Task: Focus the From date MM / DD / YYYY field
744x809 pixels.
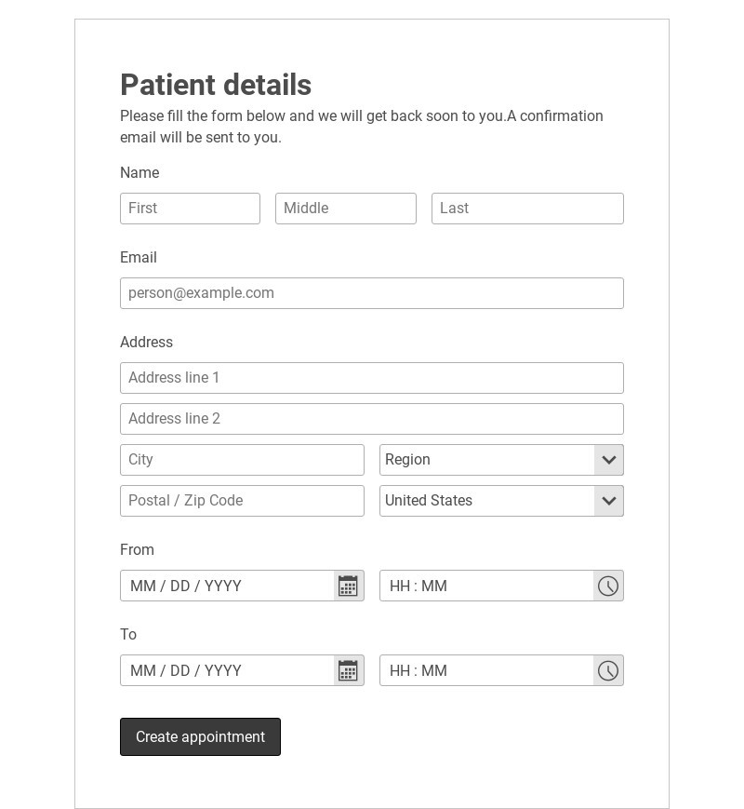Action: click(x=227, y=586)
